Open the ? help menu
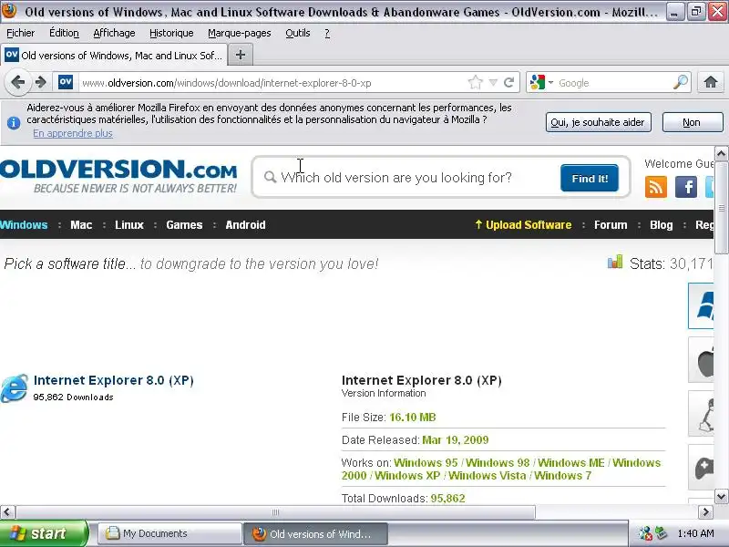This screenshot has width=729, height=547. [327, 33]
